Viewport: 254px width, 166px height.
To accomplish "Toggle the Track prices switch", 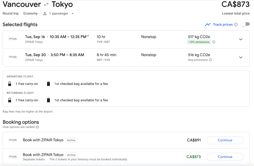I will pos(245,24).
